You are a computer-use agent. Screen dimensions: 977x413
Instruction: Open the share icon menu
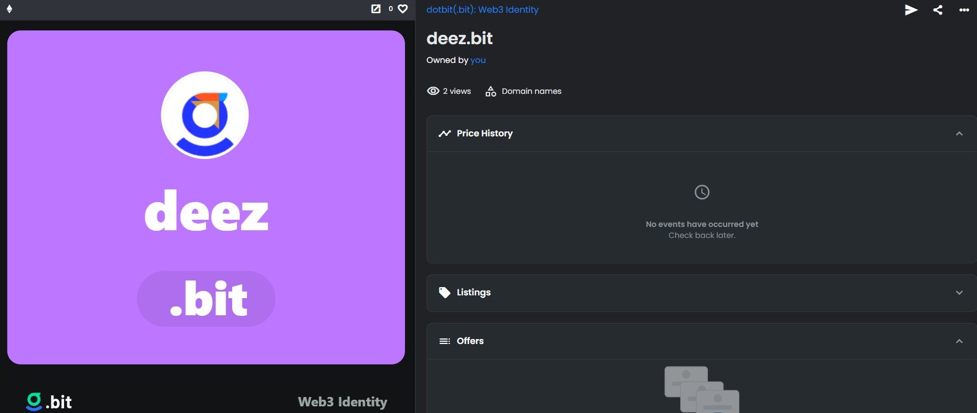938,10
